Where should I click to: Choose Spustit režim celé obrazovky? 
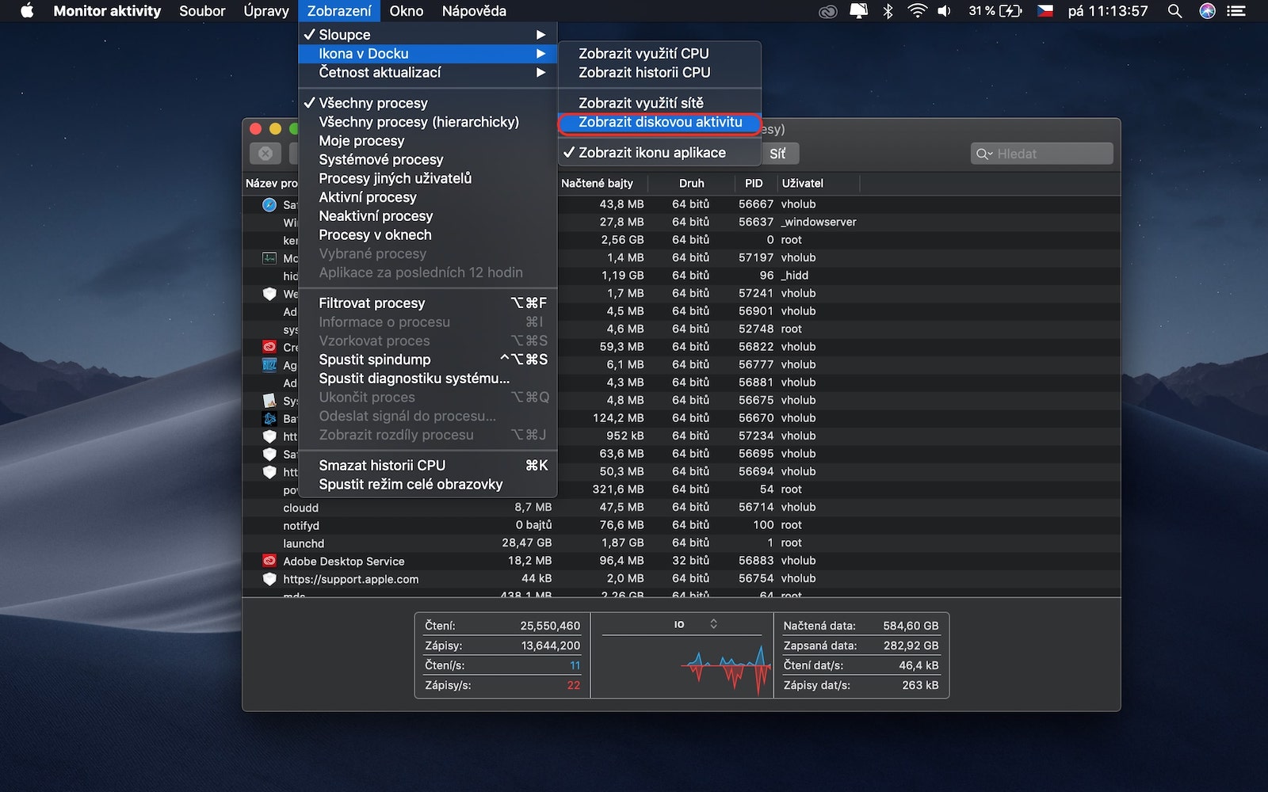427,485
